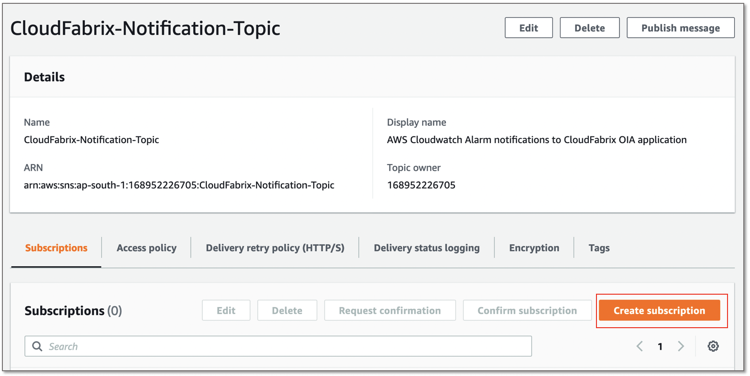The image size is (750, 376).
Task: Select page number 1 in pagination
Action: 660,346
